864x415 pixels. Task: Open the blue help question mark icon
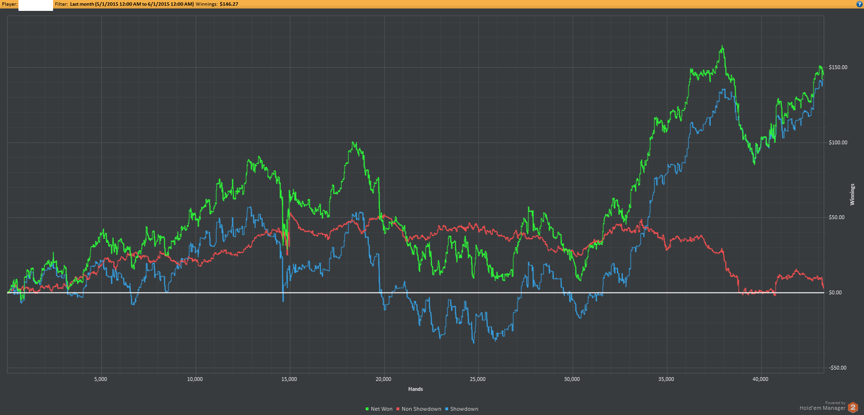859,4
